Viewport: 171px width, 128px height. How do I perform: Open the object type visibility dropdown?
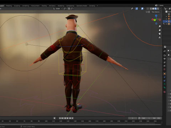[133, 9]
